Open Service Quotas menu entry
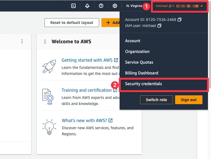The height and width of the screenshot is (159, 211). point(139,62)
